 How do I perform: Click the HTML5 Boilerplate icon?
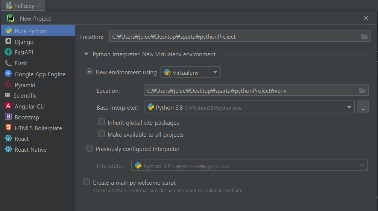[x=8, y=128]
